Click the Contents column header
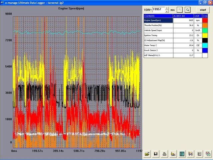Viewport: 213px width, 160px height. pos(158,16)
